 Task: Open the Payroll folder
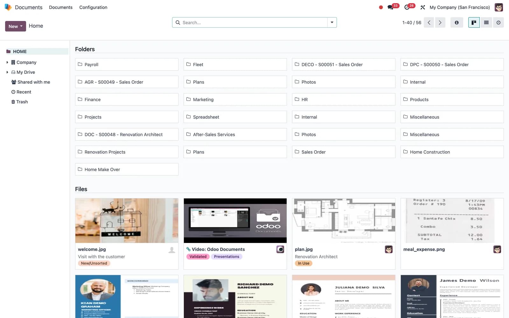click(x=127, y=65)
